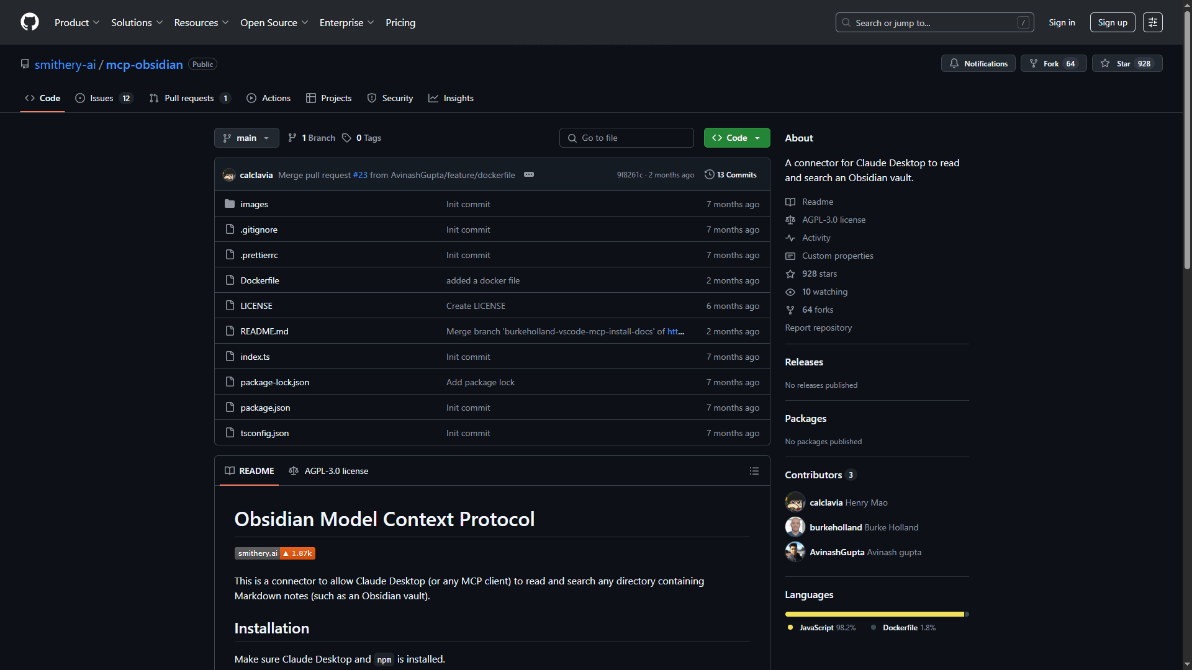The height and width of the screenshot is (670, 1192).
Task: Open the images folder
Action: click(254, 204)
